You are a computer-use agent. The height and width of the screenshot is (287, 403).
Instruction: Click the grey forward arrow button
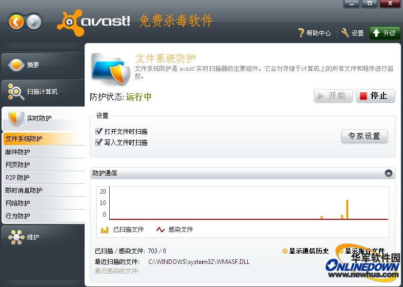point(34,22)
